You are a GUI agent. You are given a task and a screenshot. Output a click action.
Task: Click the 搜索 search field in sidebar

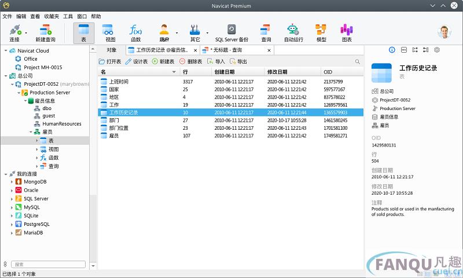click(49, 264)
